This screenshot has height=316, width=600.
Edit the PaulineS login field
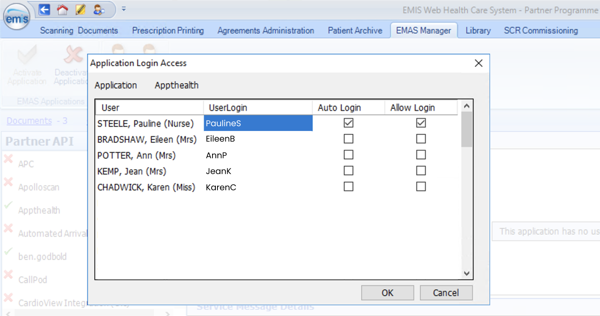[x=258, y=123]
